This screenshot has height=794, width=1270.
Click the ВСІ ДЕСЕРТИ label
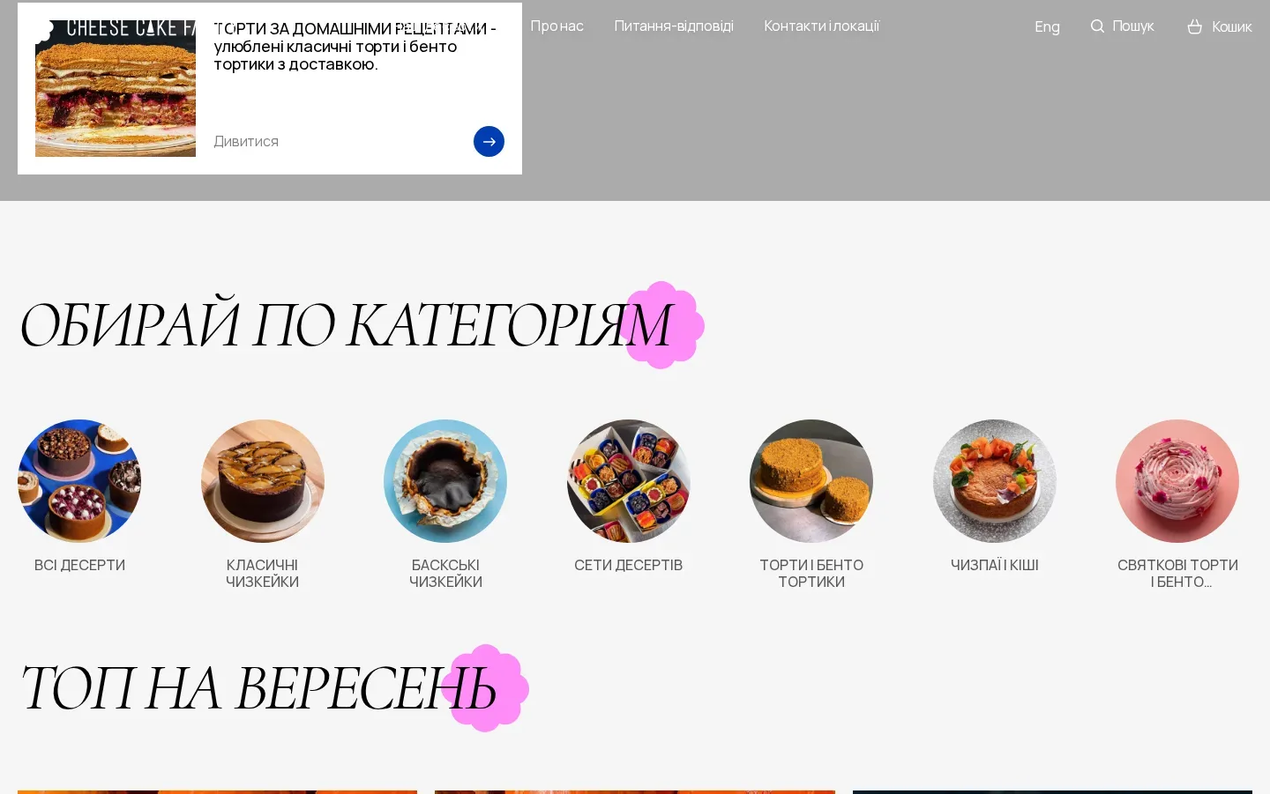pos(79,565)
